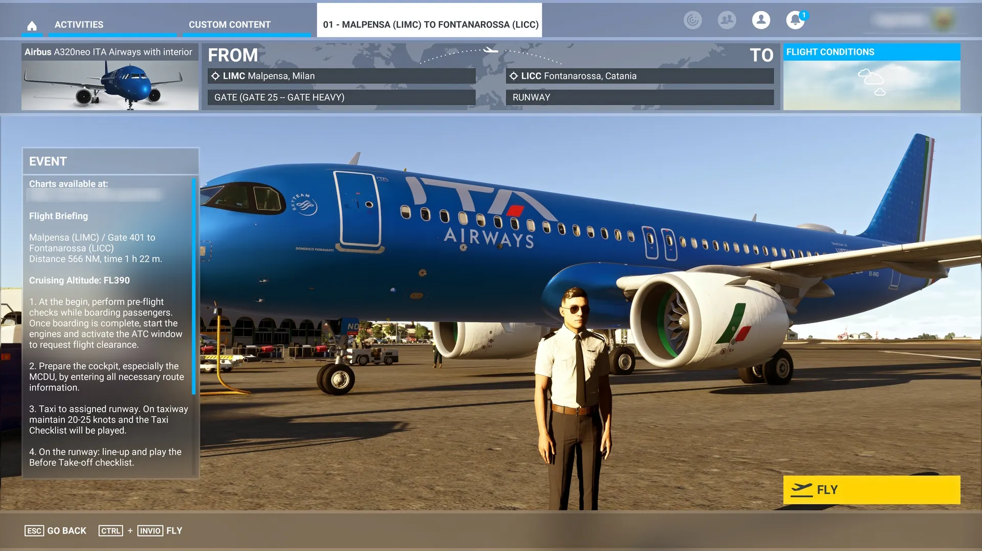Open the Gate 25 departure gate selector
Image resolution: width=982 pixels, height=551 pixels.
[341, 97]
